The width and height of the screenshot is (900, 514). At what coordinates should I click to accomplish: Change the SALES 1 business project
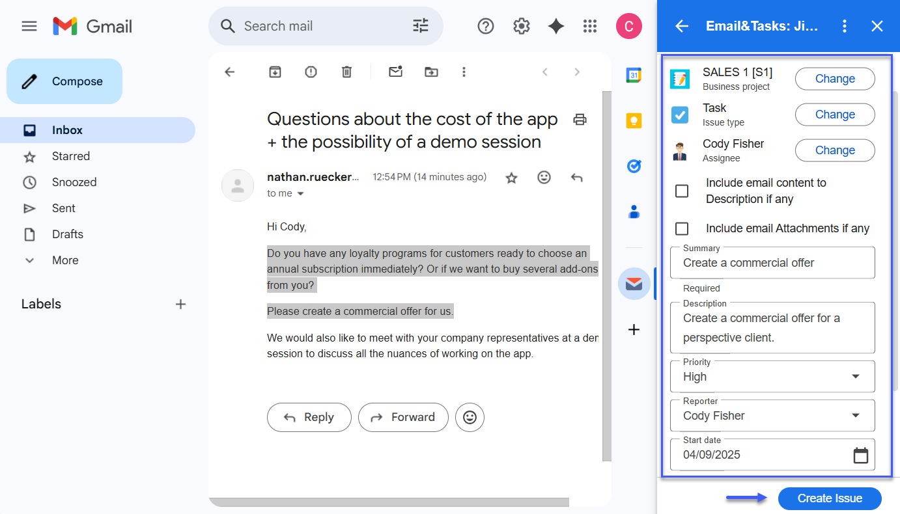coord(834,79)
